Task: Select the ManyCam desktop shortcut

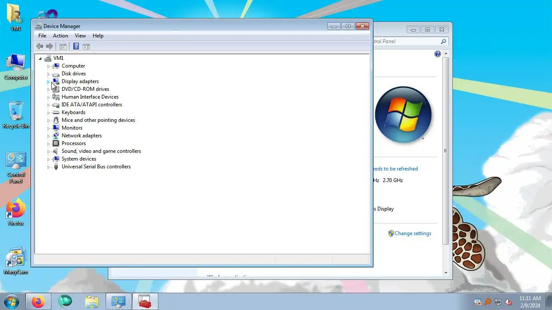Action: click(16, 260)
